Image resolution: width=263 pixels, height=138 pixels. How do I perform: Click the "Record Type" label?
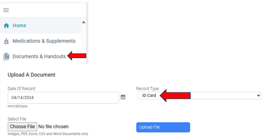[x=147, y=89]
